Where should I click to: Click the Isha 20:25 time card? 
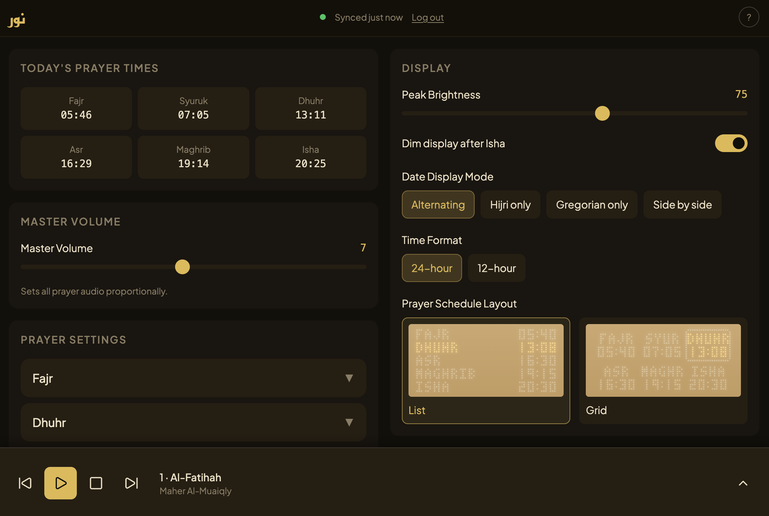coord(311,157)
